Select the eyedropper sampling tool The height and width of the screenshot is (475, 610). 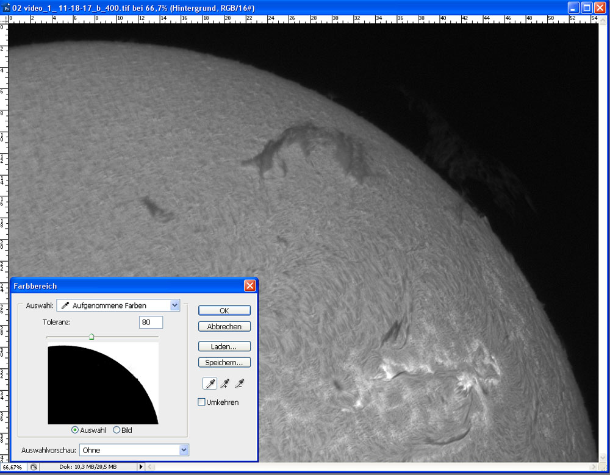tap(210, 384)
